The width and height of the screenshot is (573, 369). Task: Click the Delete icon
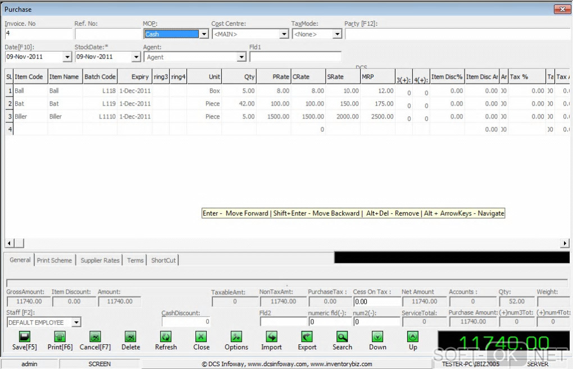coord(130,336)
